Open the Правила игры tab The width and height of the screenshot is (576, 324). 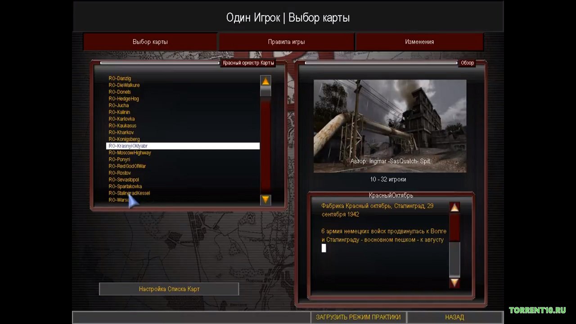point(286,42)
